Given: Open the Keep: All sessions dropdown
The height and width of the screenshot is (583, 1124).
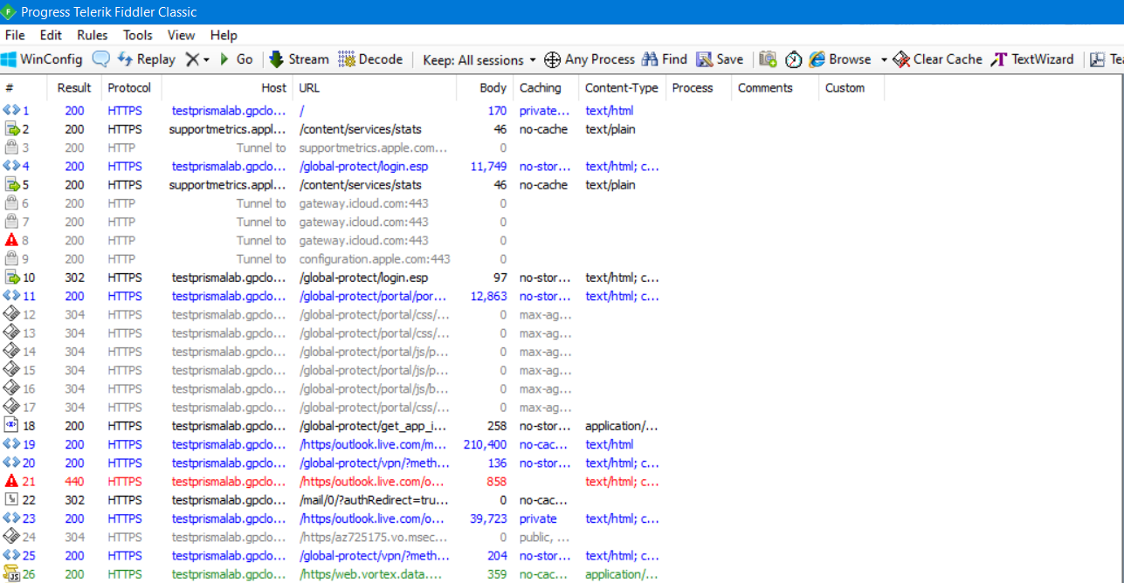Looking at the screenshot, I should [479, 60].
